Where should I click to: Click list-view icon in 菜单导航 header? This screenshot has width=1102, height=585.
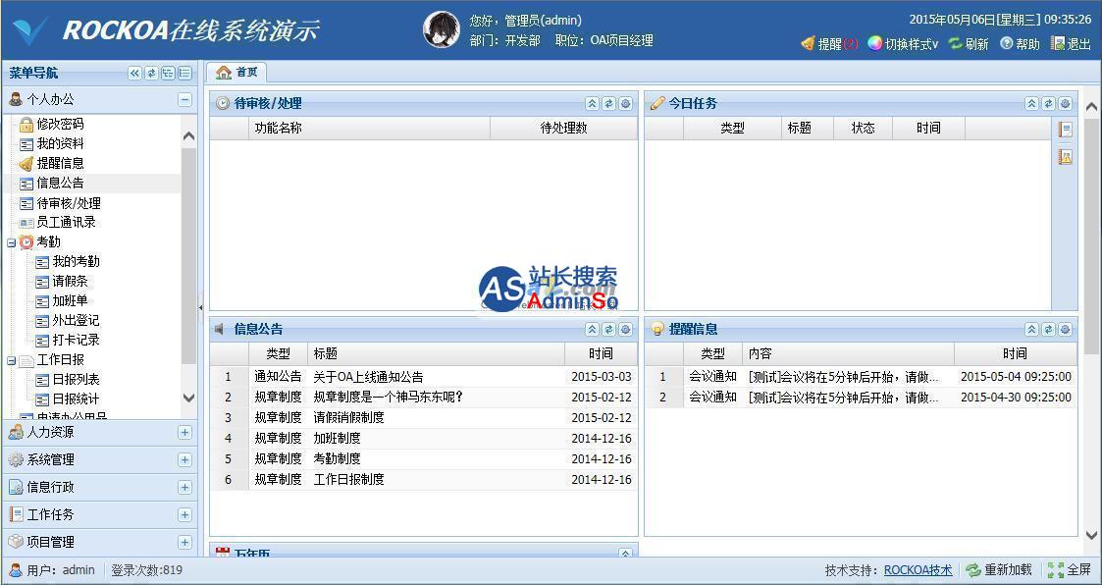[184, 73]
